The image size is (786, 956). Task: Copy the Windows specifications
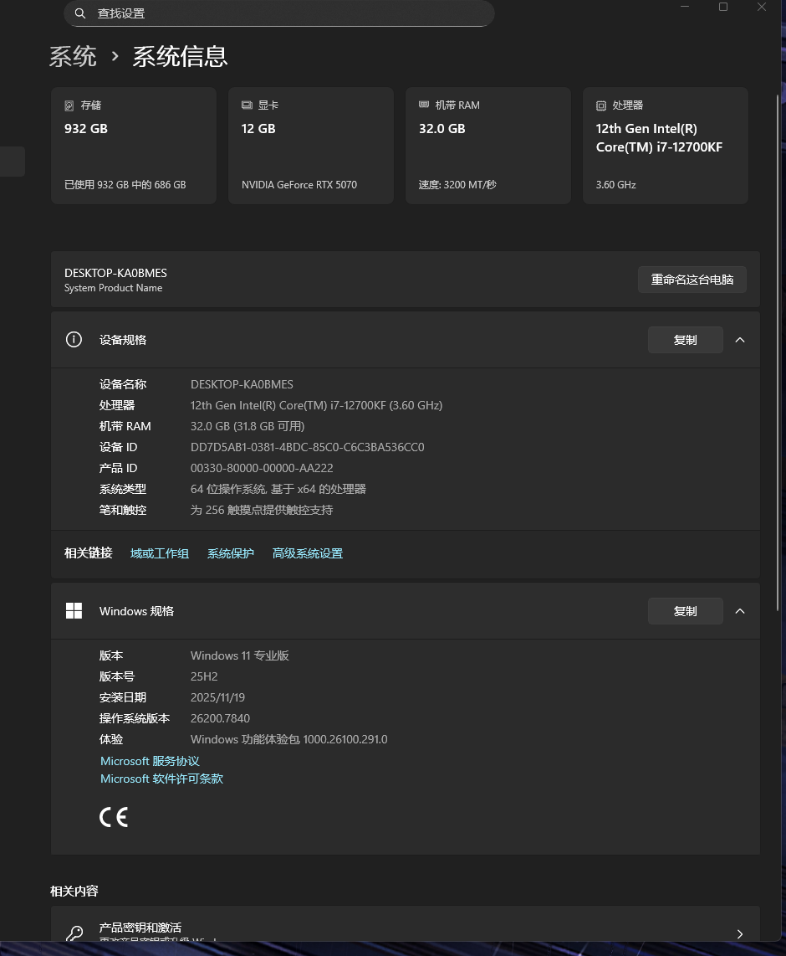click(x=685, y=611)
